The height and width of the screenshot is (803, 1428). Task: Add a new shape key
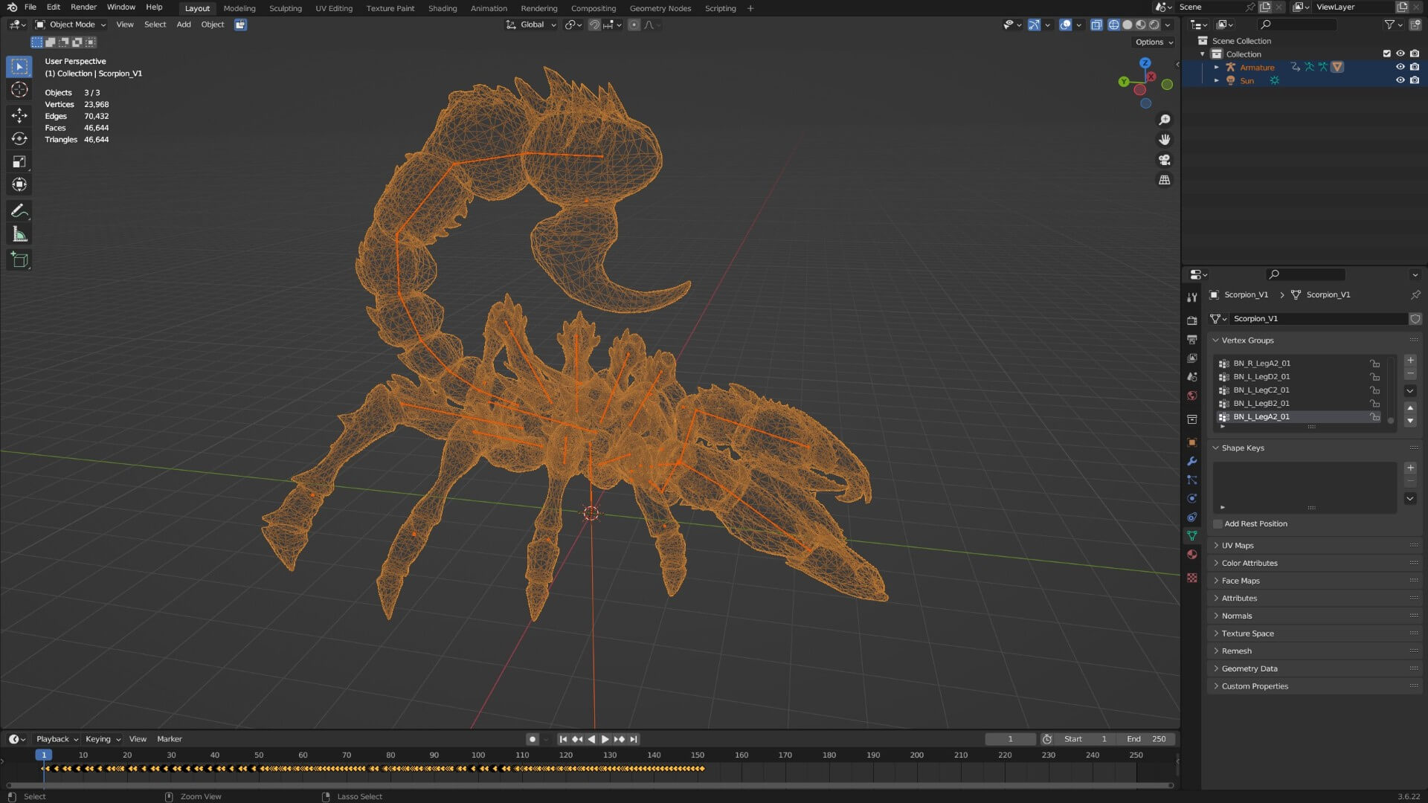pos(1410,468)
